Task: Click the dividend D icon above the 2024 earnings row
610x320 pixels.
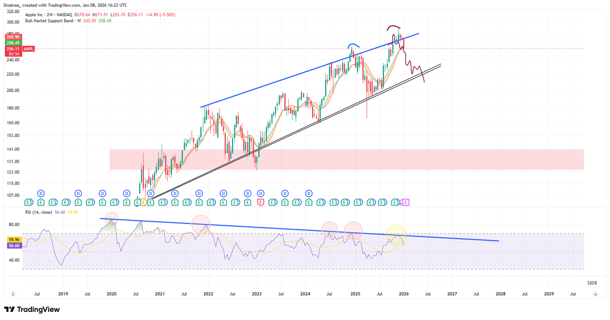Action: click(309, 193)
